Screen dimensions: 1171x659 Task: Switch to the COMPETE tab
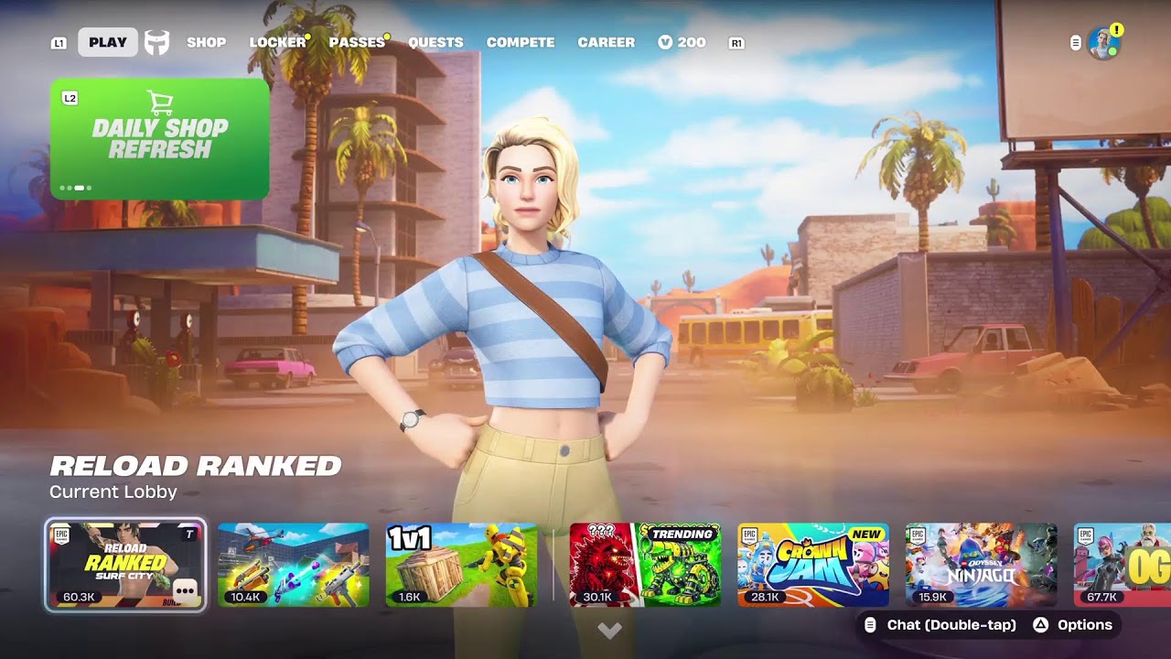(x=521, y=42)
